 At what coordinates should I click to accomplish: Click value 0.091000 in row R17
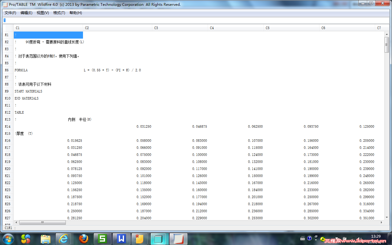200,148
